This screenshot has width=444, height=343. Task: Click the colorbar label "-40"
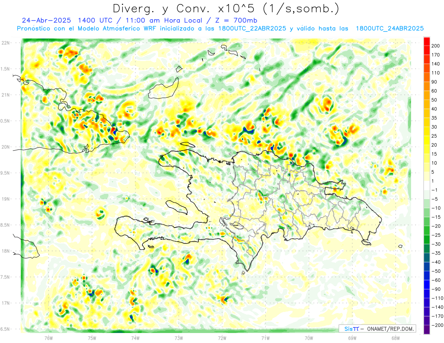click(x=435, y=262)
